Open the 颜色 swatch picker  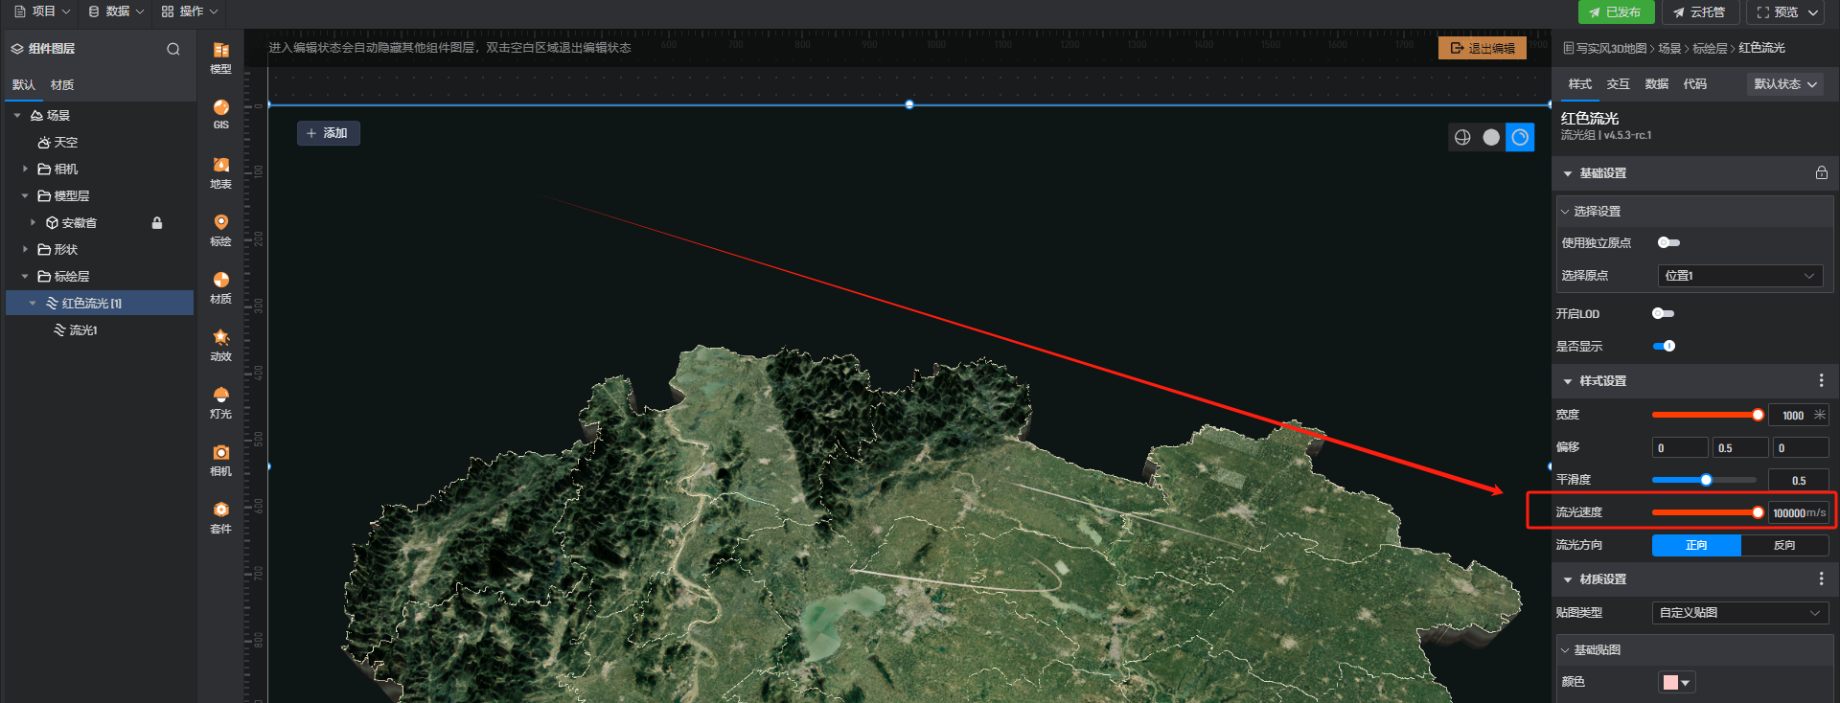[x=1676, y=682]
